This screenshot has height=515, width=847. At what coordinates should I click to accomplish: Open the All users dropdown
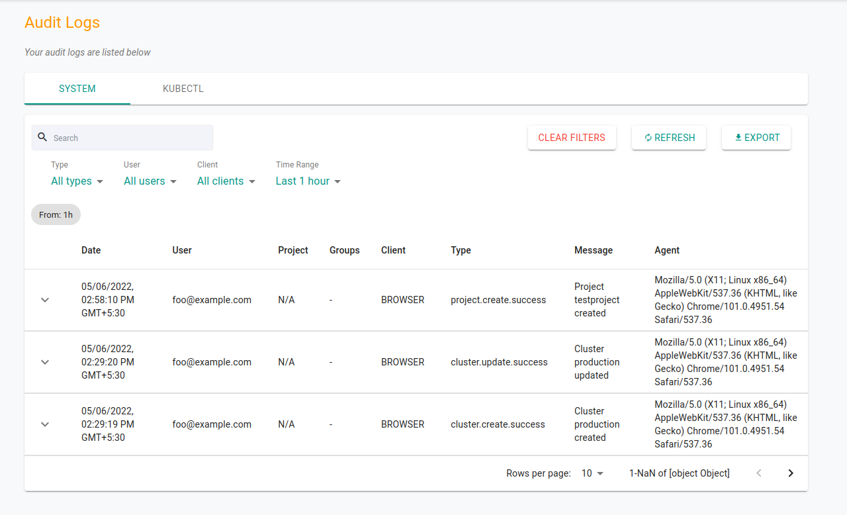(x=150, y=181)
